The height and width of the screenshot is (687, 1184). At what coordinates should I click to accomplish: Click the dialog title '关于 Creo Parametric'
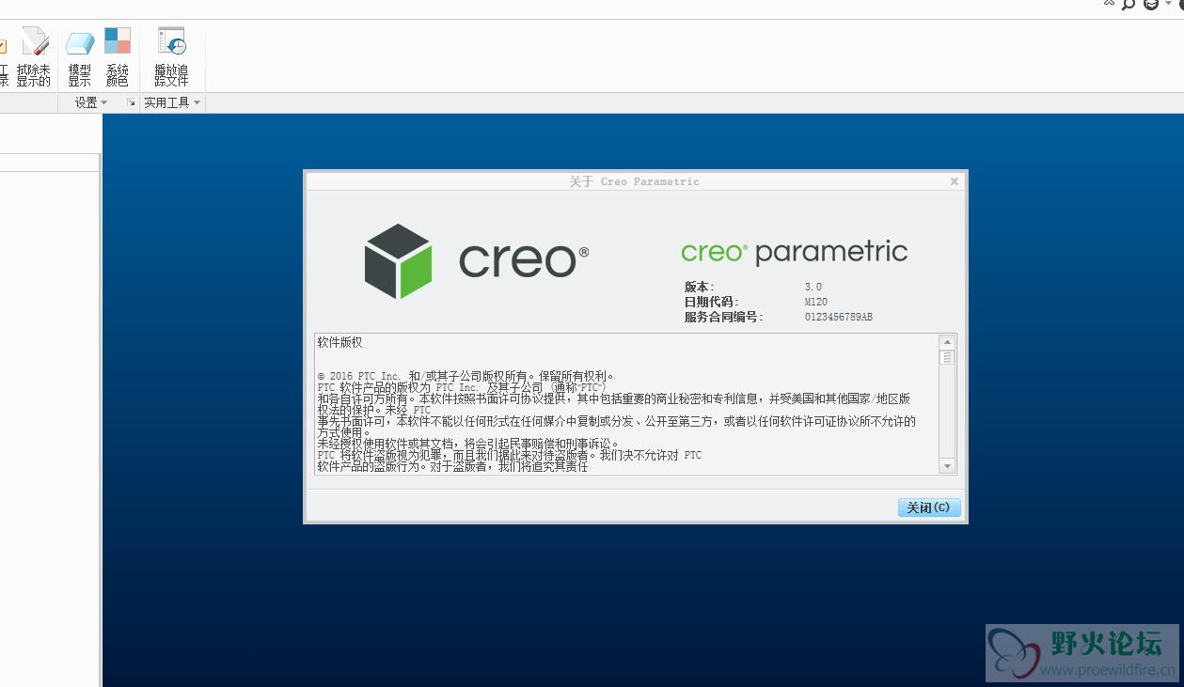tap(635, 181)
